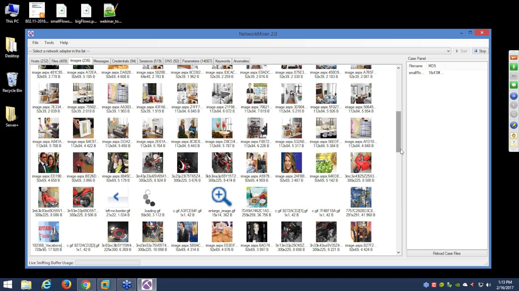519x291 pixels.
Task: Click the images list scroll-down arrow
Action: [x=398, y=253]
